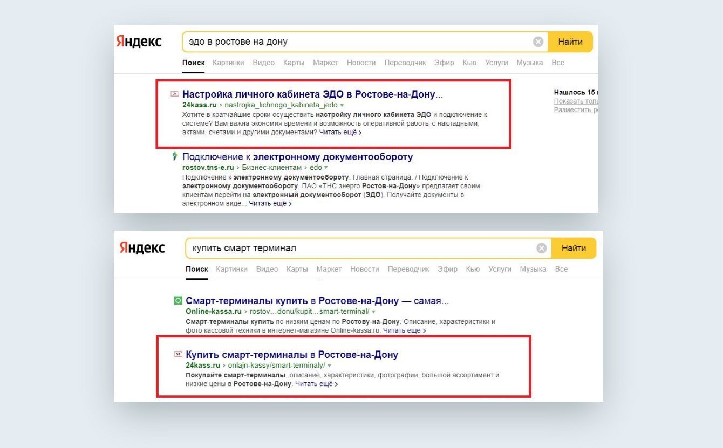Open the Новости tab in the bottom panel
723x448 pixels.
pos(364,269)
